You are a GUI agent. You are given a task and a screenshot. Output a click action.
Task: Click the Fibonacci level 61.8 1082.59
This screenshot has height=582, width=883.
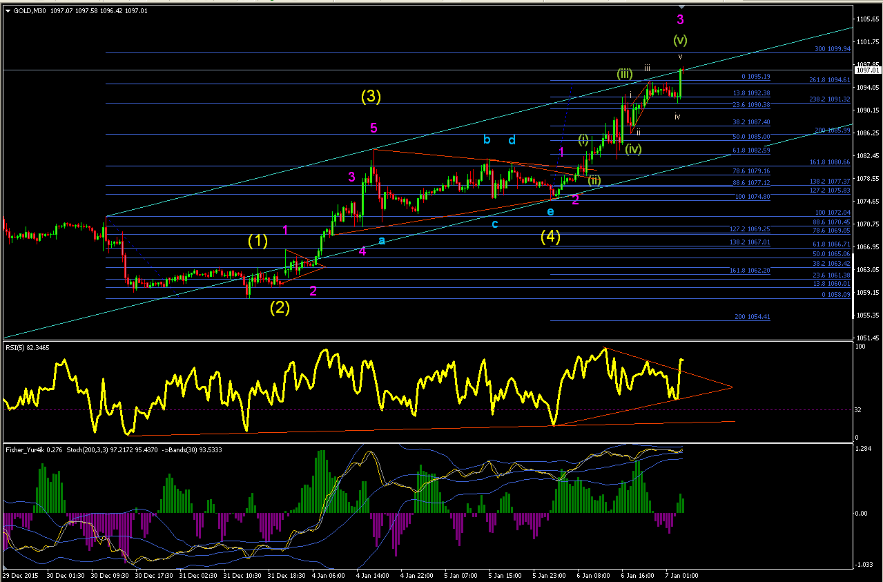point(752,151)
